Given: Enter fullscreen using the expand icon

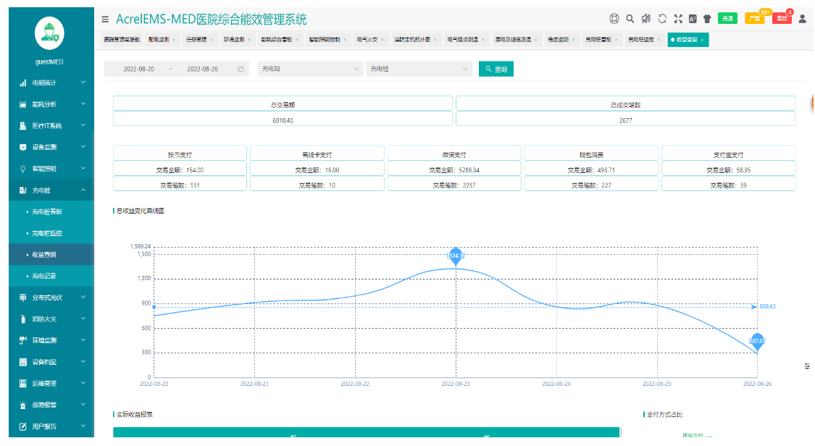Looking at the screenshot, I should point(678,20).
